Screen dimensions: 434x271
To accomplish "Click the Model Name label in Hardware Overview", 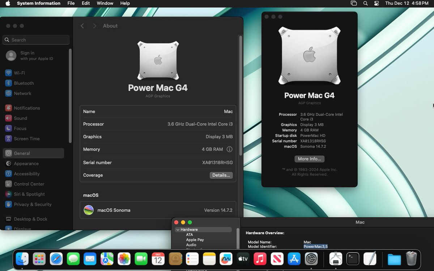I will tap(259, 242).
